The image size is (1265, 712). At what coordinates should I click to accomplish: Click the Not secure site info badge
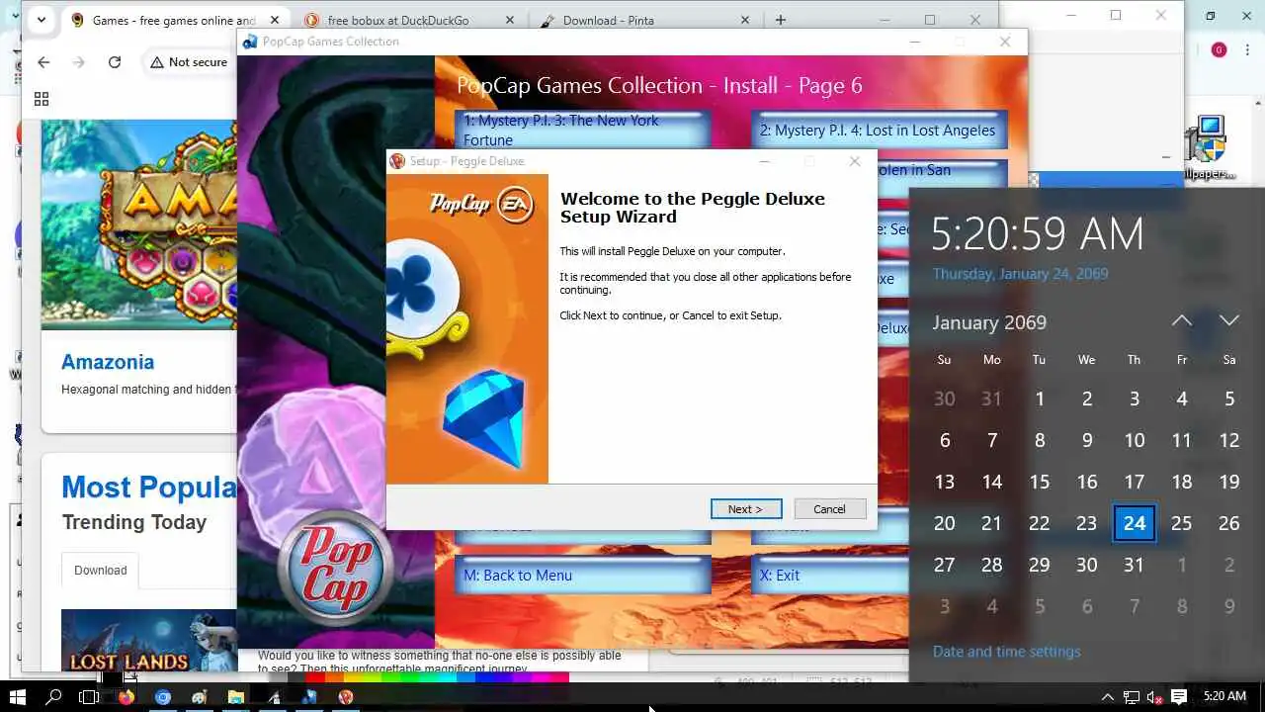[189, 62]
